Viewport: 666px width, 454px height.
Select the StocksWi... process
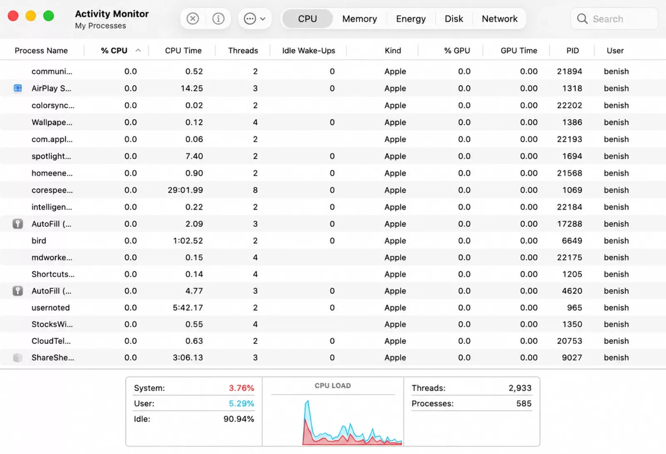click(333, 324)
